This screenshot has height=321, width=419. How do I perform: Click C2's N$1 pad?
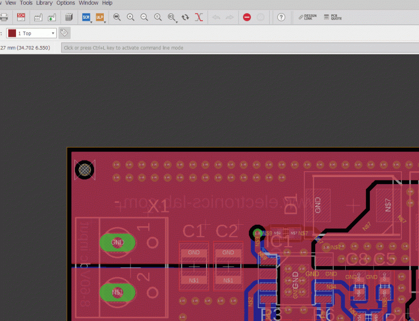click(x=228, y=281)
